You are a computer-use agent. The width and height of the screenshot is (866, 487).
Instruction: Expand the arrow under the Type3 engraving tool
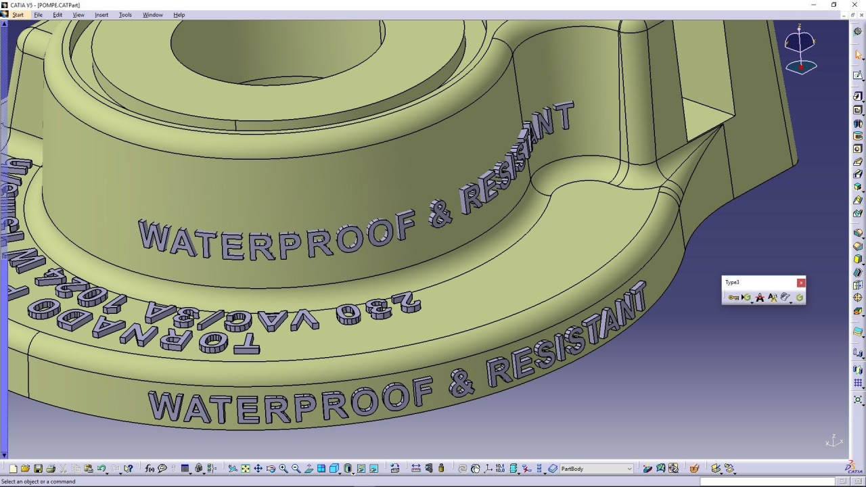pos(752,302)
